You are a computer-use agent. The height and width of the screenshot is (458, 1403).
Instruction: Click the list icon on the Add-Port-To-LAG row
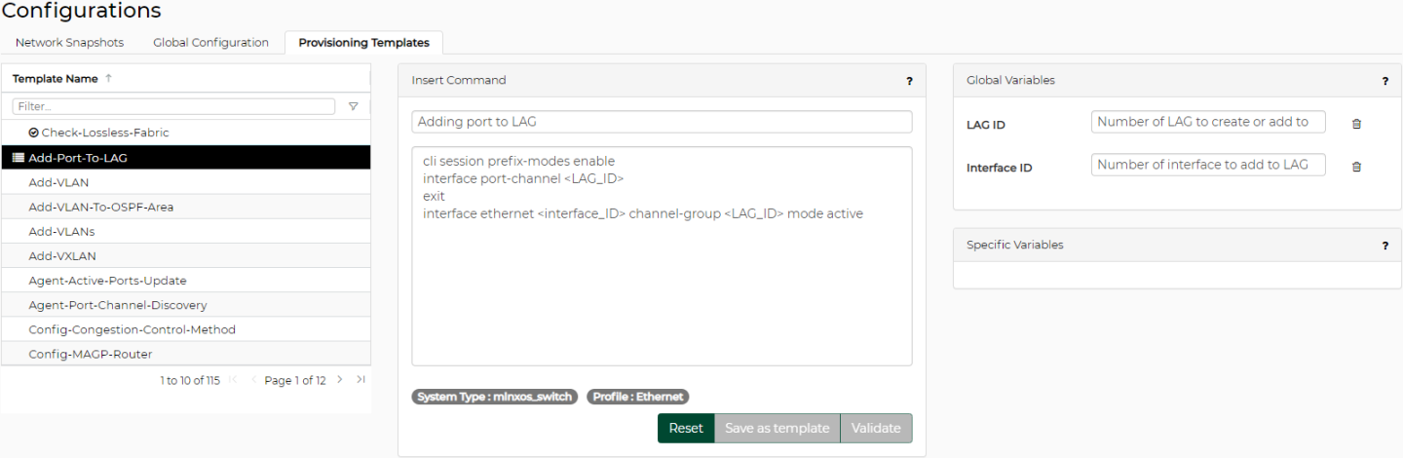(x=19, y=157)
